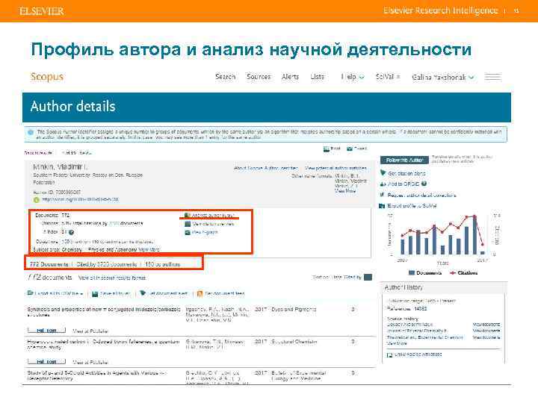538x403 pixels.
Task: Click the Follow this Author button
Action: pos(404,160)
